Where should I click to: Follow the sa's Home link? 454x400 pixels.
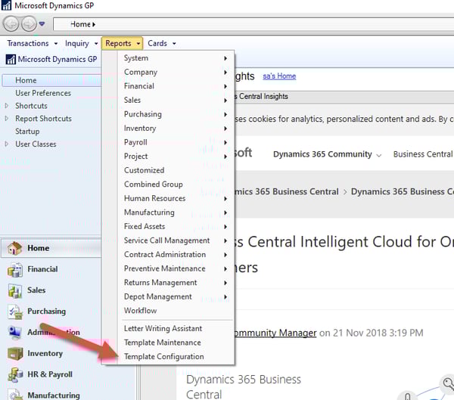pyautogui.click(x=279, y=76)
